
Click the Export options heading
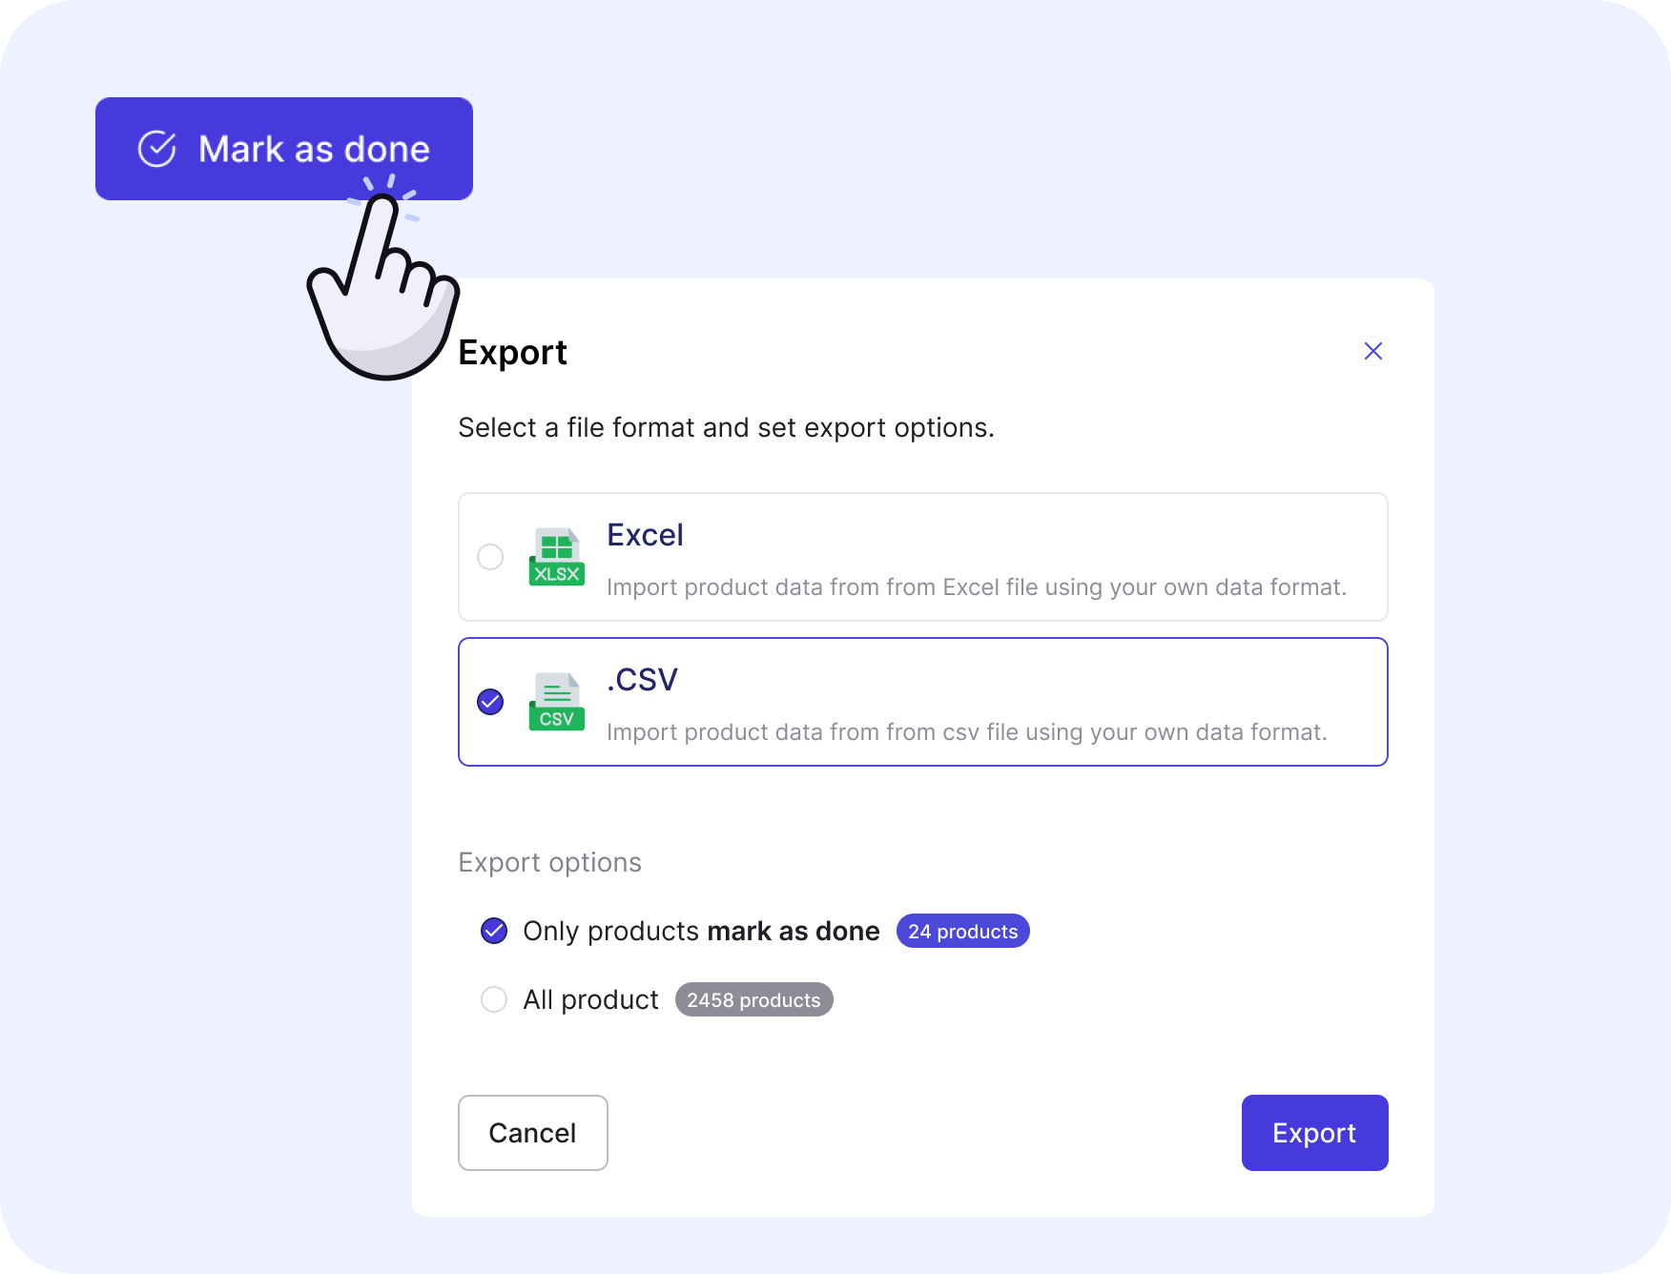[550, 862]
